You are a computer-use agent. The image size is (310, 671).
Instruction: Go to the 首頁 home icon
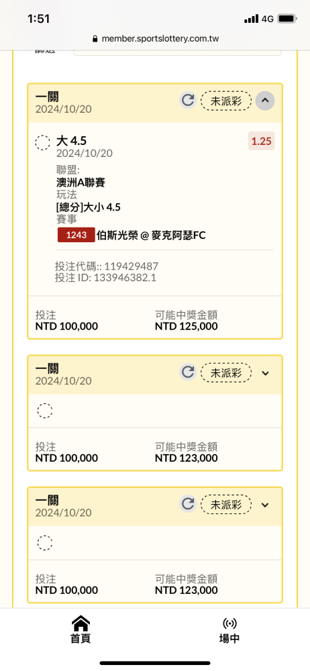point(81,623)
